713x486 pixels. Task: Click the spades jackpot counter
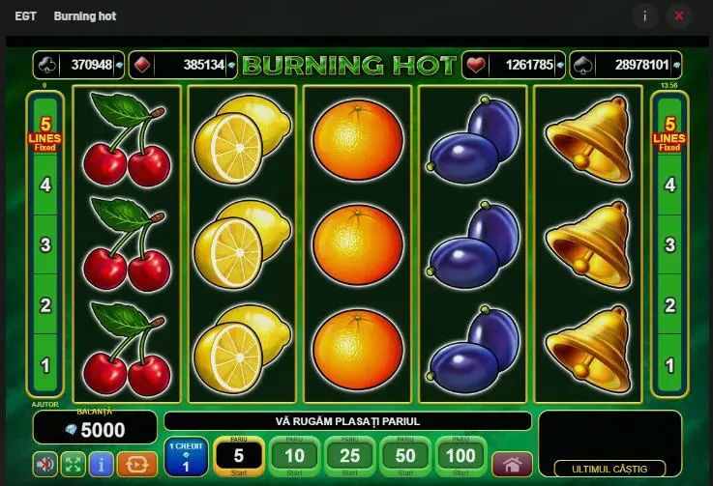626,65
